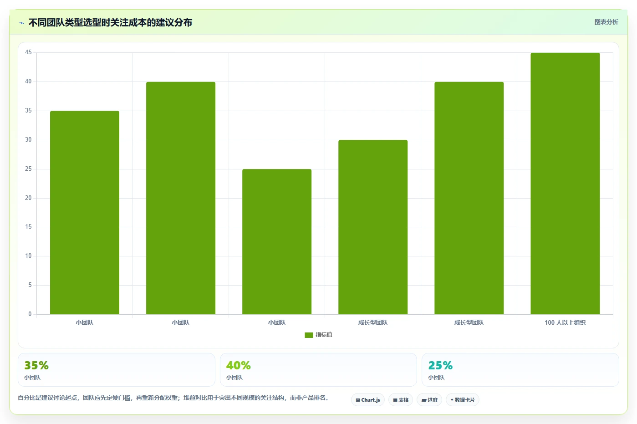Click the y-axis tick label 30
The height and width of the screenshot is (424, 637).
click(x=28, y=140)
